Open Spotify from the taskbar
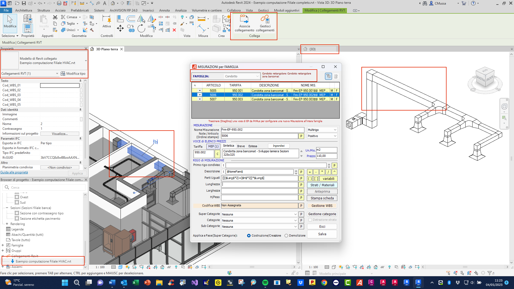 (x=265, y=283)
